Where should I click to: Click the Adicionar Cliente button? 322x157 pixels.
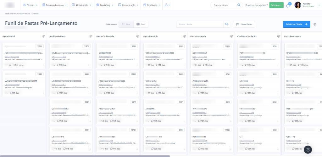[297, 24]
